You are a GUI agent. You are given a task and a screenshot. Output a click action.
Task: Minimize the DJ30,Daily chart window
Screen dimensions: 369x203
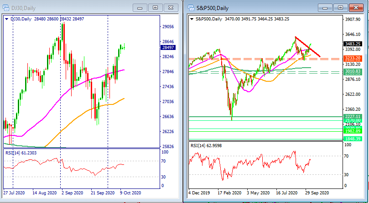coord(140,8)
